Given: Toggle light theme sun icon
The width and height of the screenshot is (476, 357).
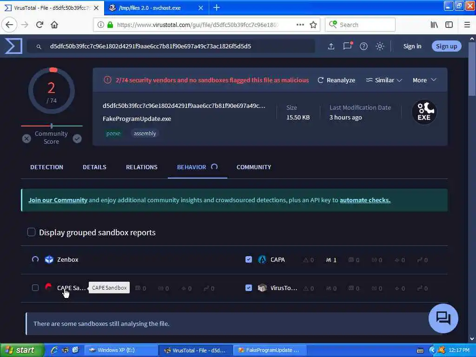Looking at the screenshot, I should (x=380, y=46).
